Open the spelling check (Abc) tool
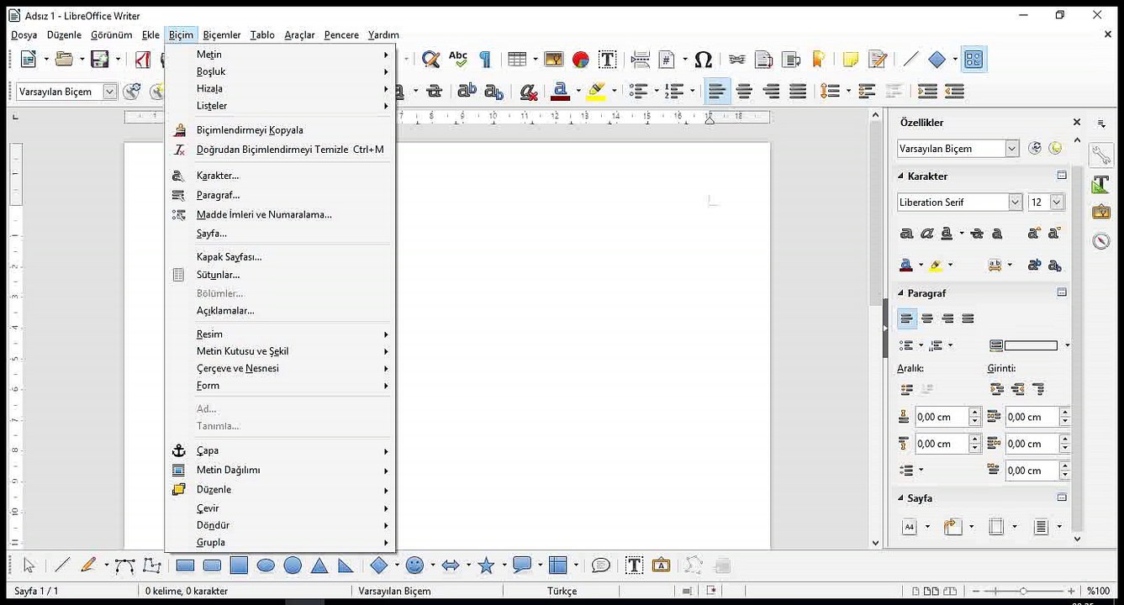 point(458,59)
